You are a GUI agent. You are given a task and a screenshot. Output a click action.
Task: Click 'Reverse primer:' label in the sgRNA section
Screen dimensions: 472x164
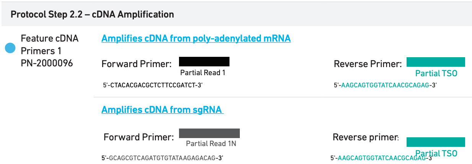365,137
